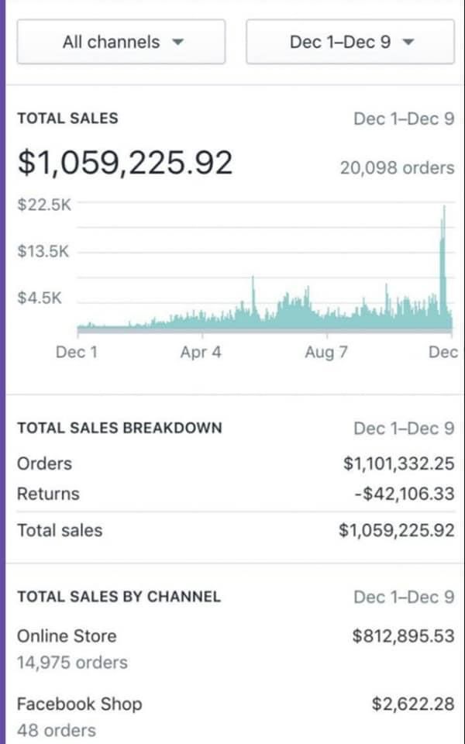Open the Online Store channel entry
Viewport: 465px width, 744px height.
click(x=67, y=636)
